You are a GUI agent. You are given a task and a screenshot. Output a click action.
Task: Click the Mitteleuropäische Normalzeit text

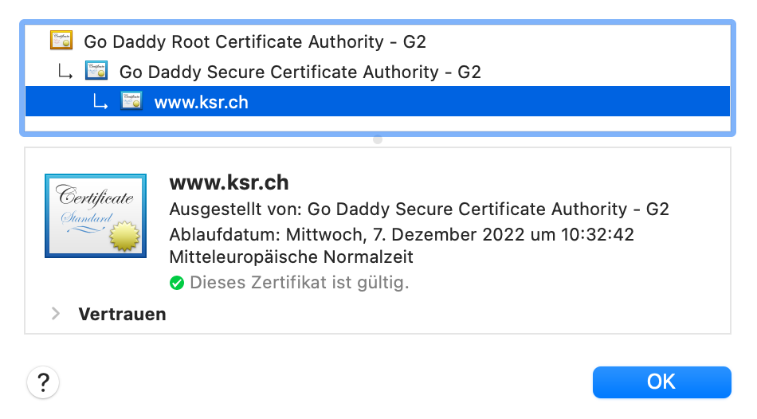[x=291, y=257]
